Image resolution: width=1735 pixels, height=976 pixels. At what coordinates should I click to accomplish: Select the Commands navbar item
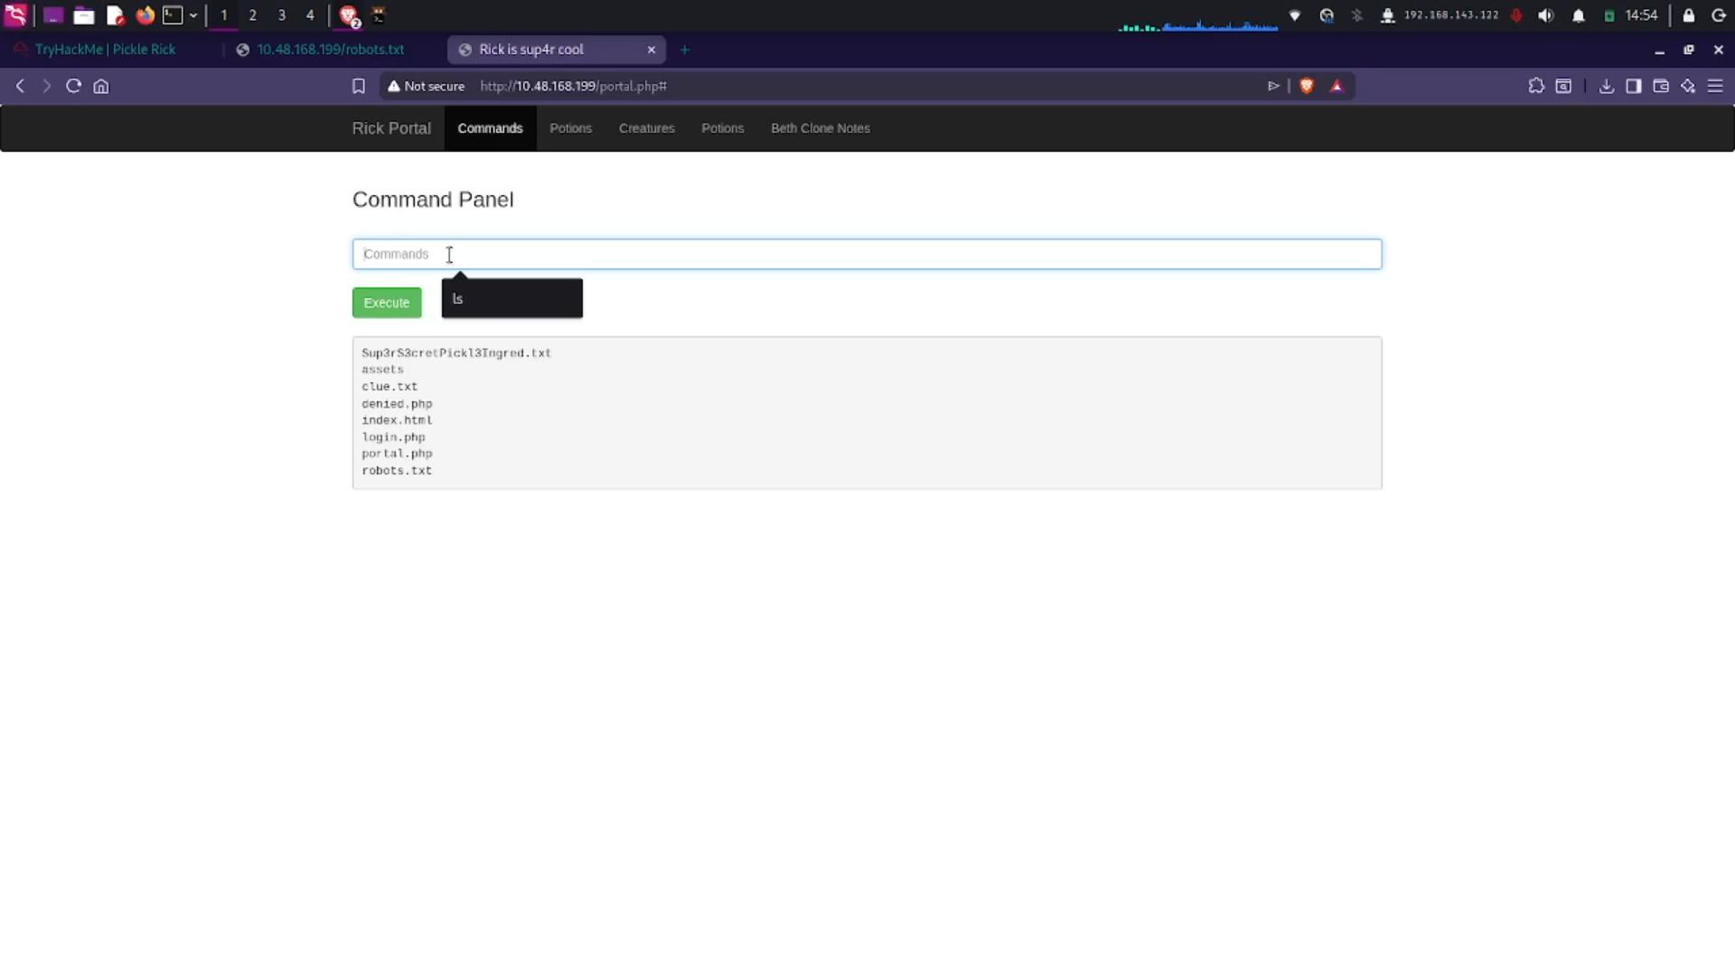click(490, 128)
